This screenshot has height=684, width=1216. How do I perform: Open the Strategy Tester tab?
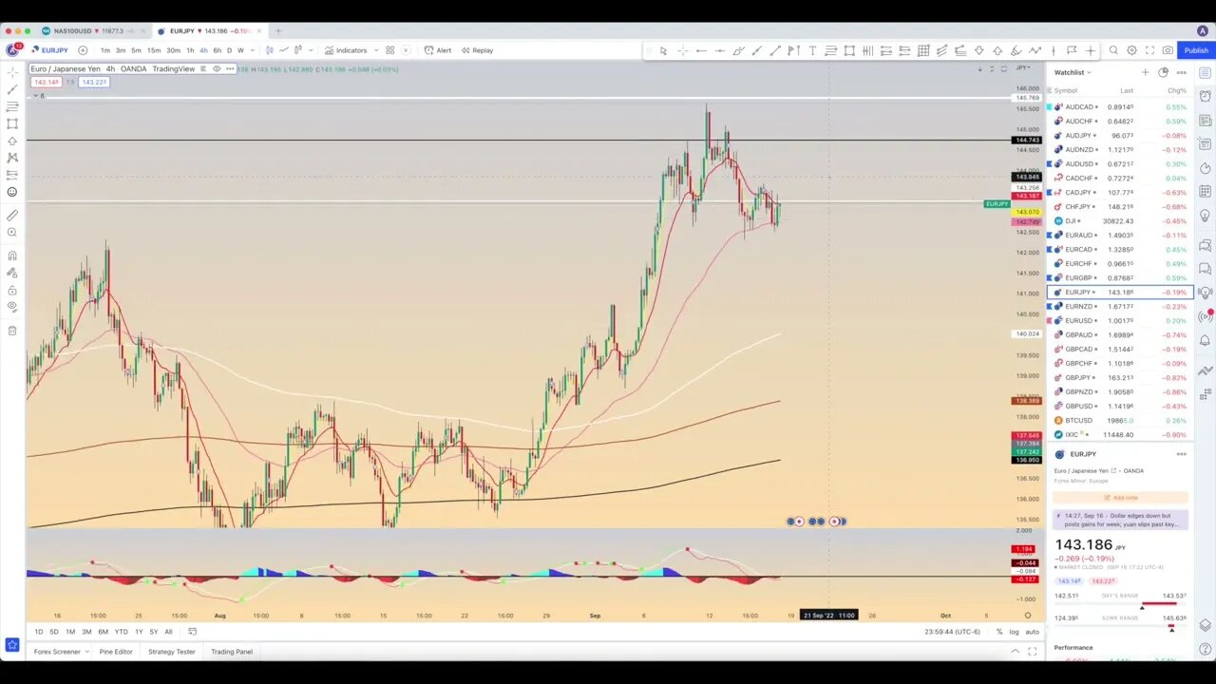[x=172, y=652]
